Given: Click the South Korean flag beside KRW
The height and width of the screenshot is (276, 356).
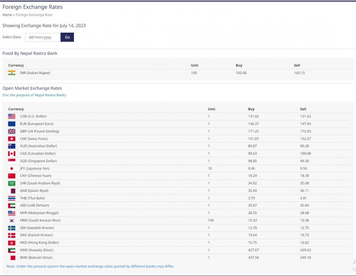Looking at the screenshot, I should pos(11,220).
